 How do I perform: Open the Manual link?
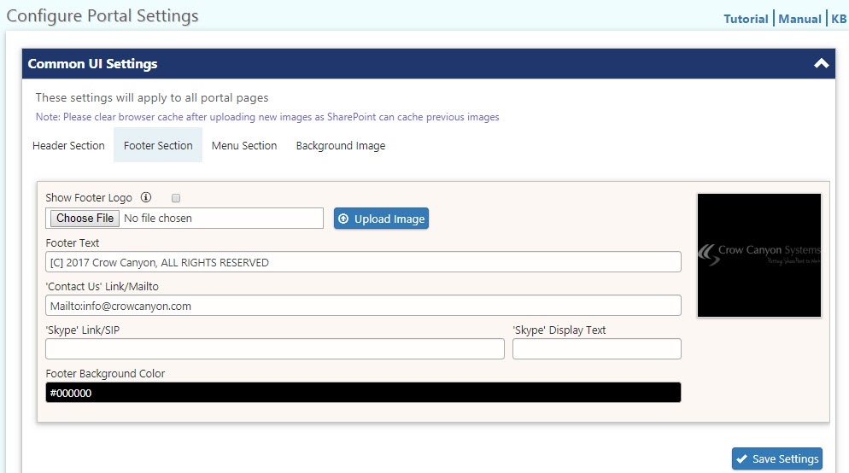[799, 19]
